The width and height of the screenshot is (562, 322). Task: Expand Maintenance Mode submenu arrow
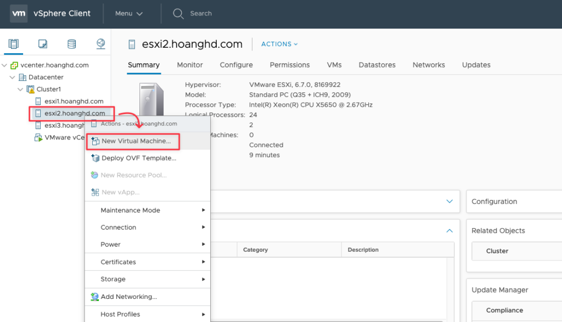[203, 210]
